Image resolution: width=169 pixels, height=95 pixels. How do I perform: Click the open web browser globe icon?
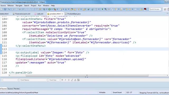tap(88, 9)
